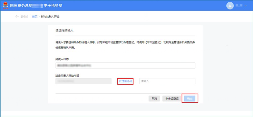Confirm with the 确定 button
The height and width of the screenshot is (117, 253).
190,99
